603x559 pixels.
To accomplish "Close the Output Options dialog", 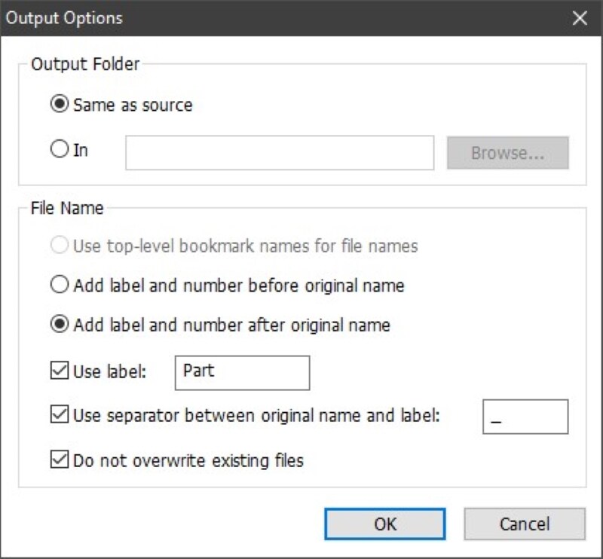I will point(579,18).
